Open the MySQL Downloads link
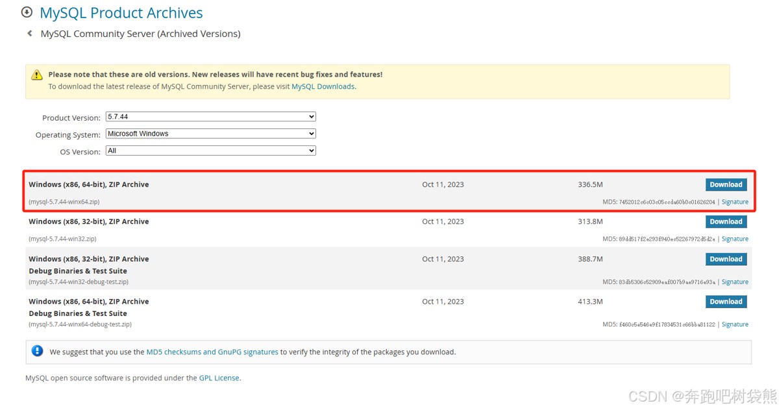 pos(323,86)
